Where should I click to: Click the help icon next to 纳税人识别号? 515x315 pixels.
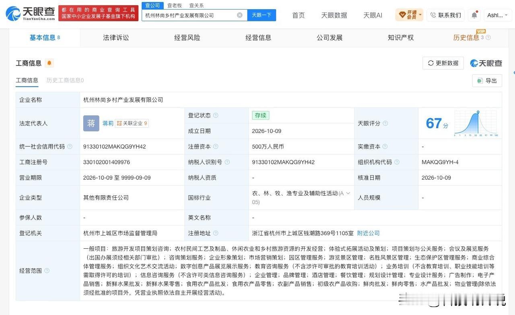(227, 162)
